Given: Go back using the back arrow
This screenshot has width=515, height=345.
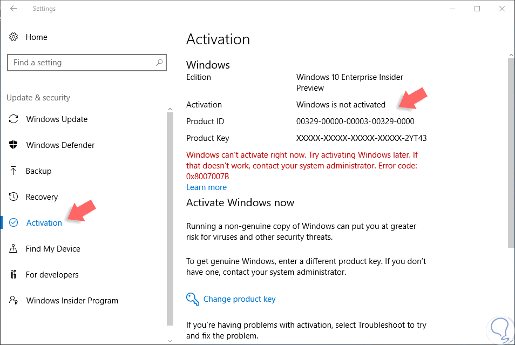Looking at the screenshot, I should [x=13, y=9].
